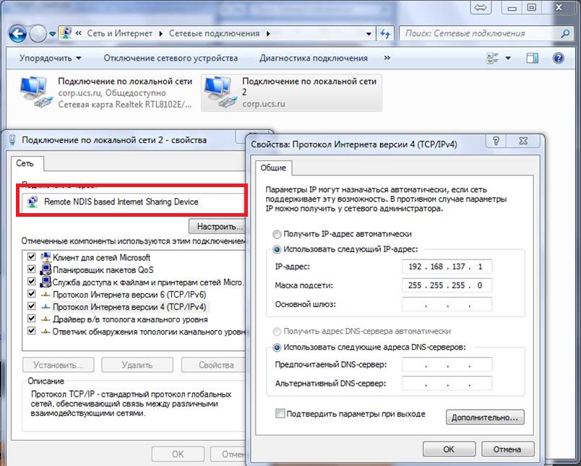Toggle the preview pane icon
The image size is (581, 466).
(533, 58)
